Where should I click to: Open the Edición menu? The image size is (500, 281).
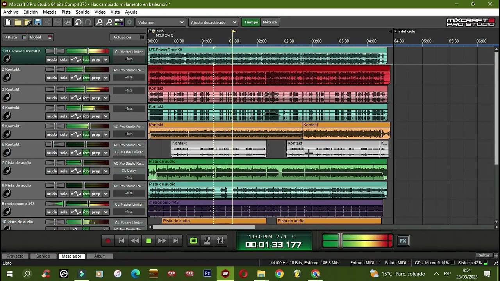tap(30, 12)
